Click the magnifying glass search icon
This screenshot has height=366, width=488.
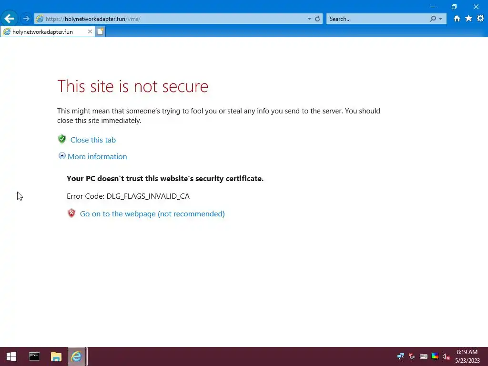pyautogui.click(x=433, y=19)
